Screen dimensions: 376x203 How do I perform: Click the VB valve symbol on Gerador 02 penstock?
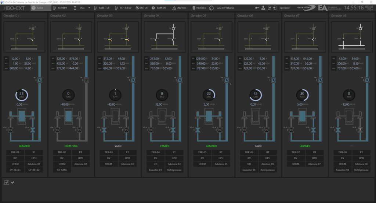click(86, 80)
